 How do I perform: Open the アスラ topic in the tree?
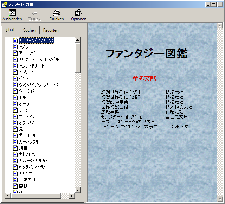24,47
